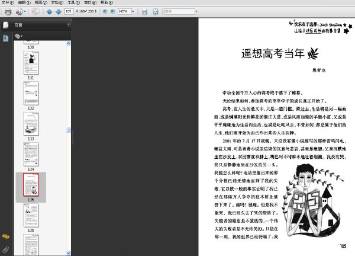Select page thumbnail 106
Viewport: 355px width, 256px height.
31,215
